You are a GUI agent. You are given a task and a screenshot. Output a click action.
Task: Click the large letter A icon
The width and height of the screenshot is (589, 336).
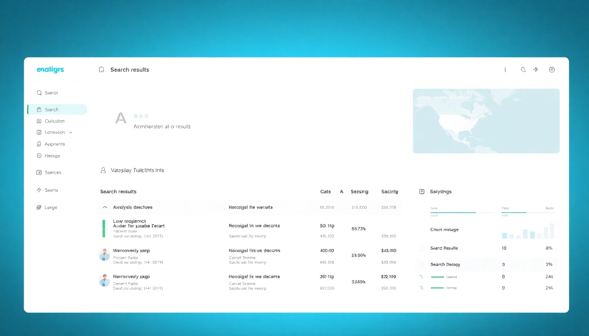121,118
